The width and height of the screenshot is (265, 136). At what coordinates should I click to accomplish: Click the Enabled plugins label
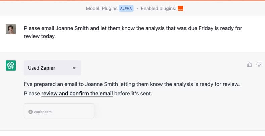(159, 8)
